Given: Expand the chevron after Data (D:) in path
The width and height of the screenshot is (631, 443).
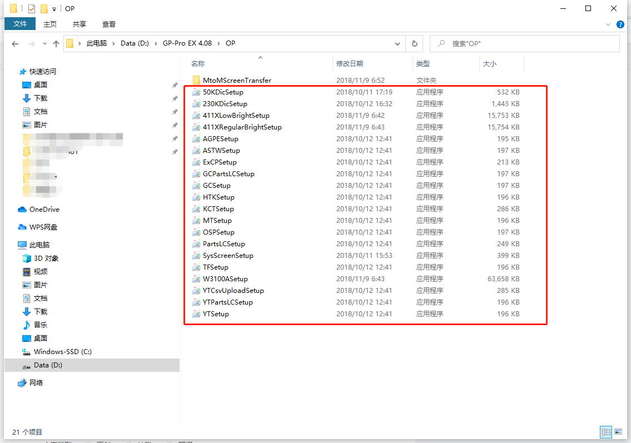Looking at the screenshot, I should click(156, 43).
